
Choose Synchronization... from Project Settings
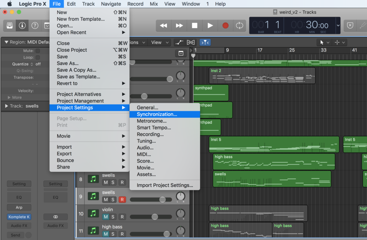(165, 114)
